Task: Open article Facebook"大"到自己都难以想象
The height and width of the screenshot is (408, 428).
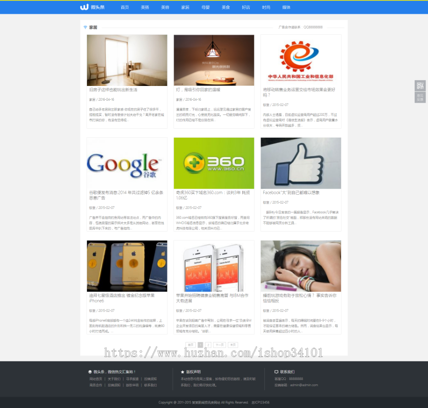Action: [291, 193]
